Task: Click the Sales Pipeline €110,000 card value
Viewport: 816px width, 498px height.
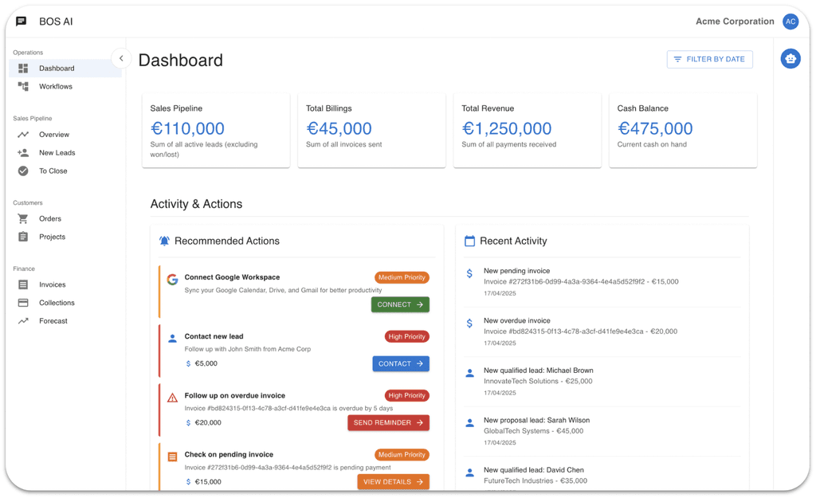Action: click(187, 128)
